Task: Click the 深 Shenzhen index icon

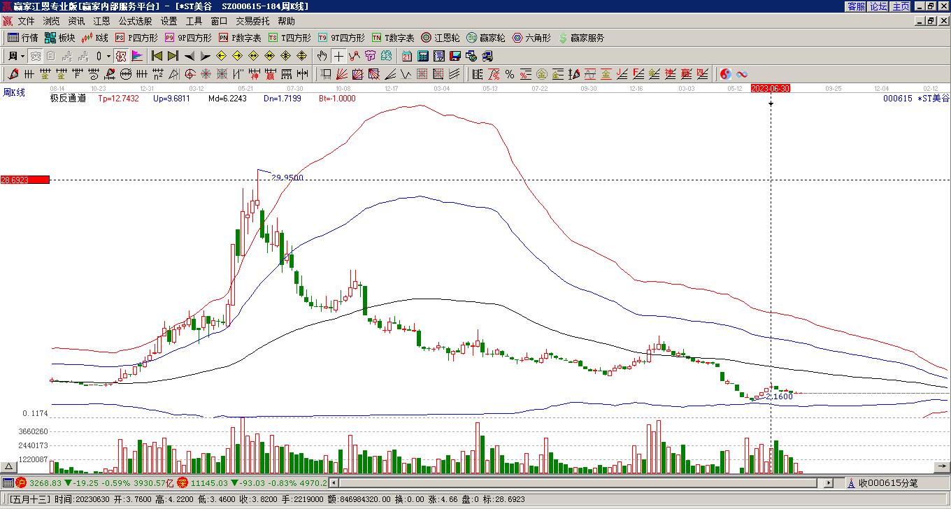Action: tap(182, 482)
